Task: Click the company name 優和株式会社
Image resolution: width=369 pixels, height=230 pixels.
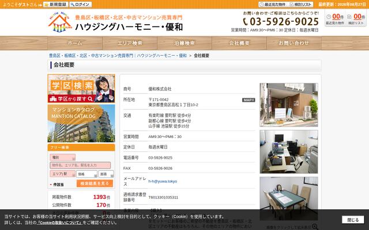Action: tap(160, 89)
